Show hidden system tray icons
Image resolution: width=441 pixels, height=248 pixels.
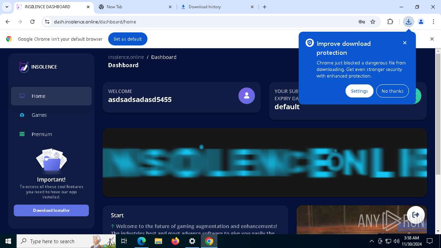(372, 241)
